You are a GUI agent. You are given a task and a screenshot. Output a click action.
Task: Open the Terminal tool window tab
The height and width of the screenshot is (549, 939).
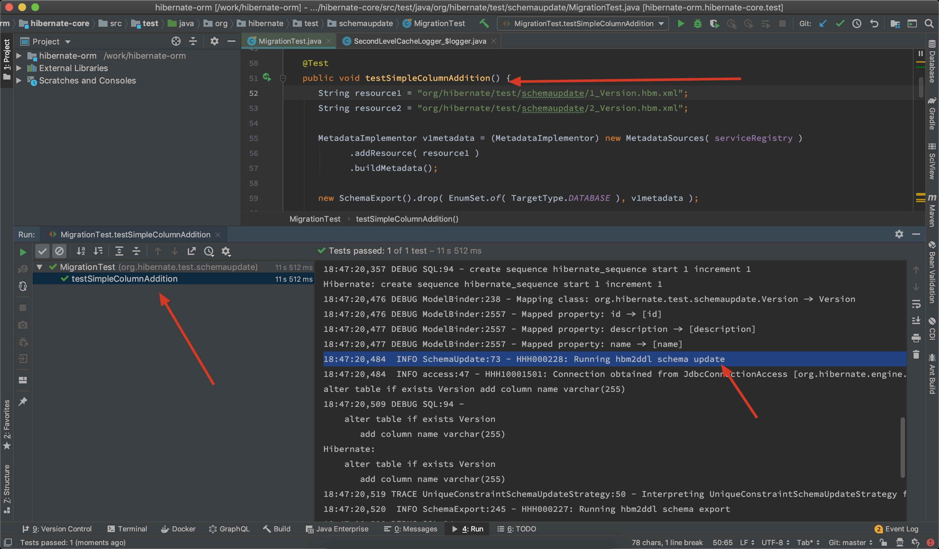tap(127, 528)
